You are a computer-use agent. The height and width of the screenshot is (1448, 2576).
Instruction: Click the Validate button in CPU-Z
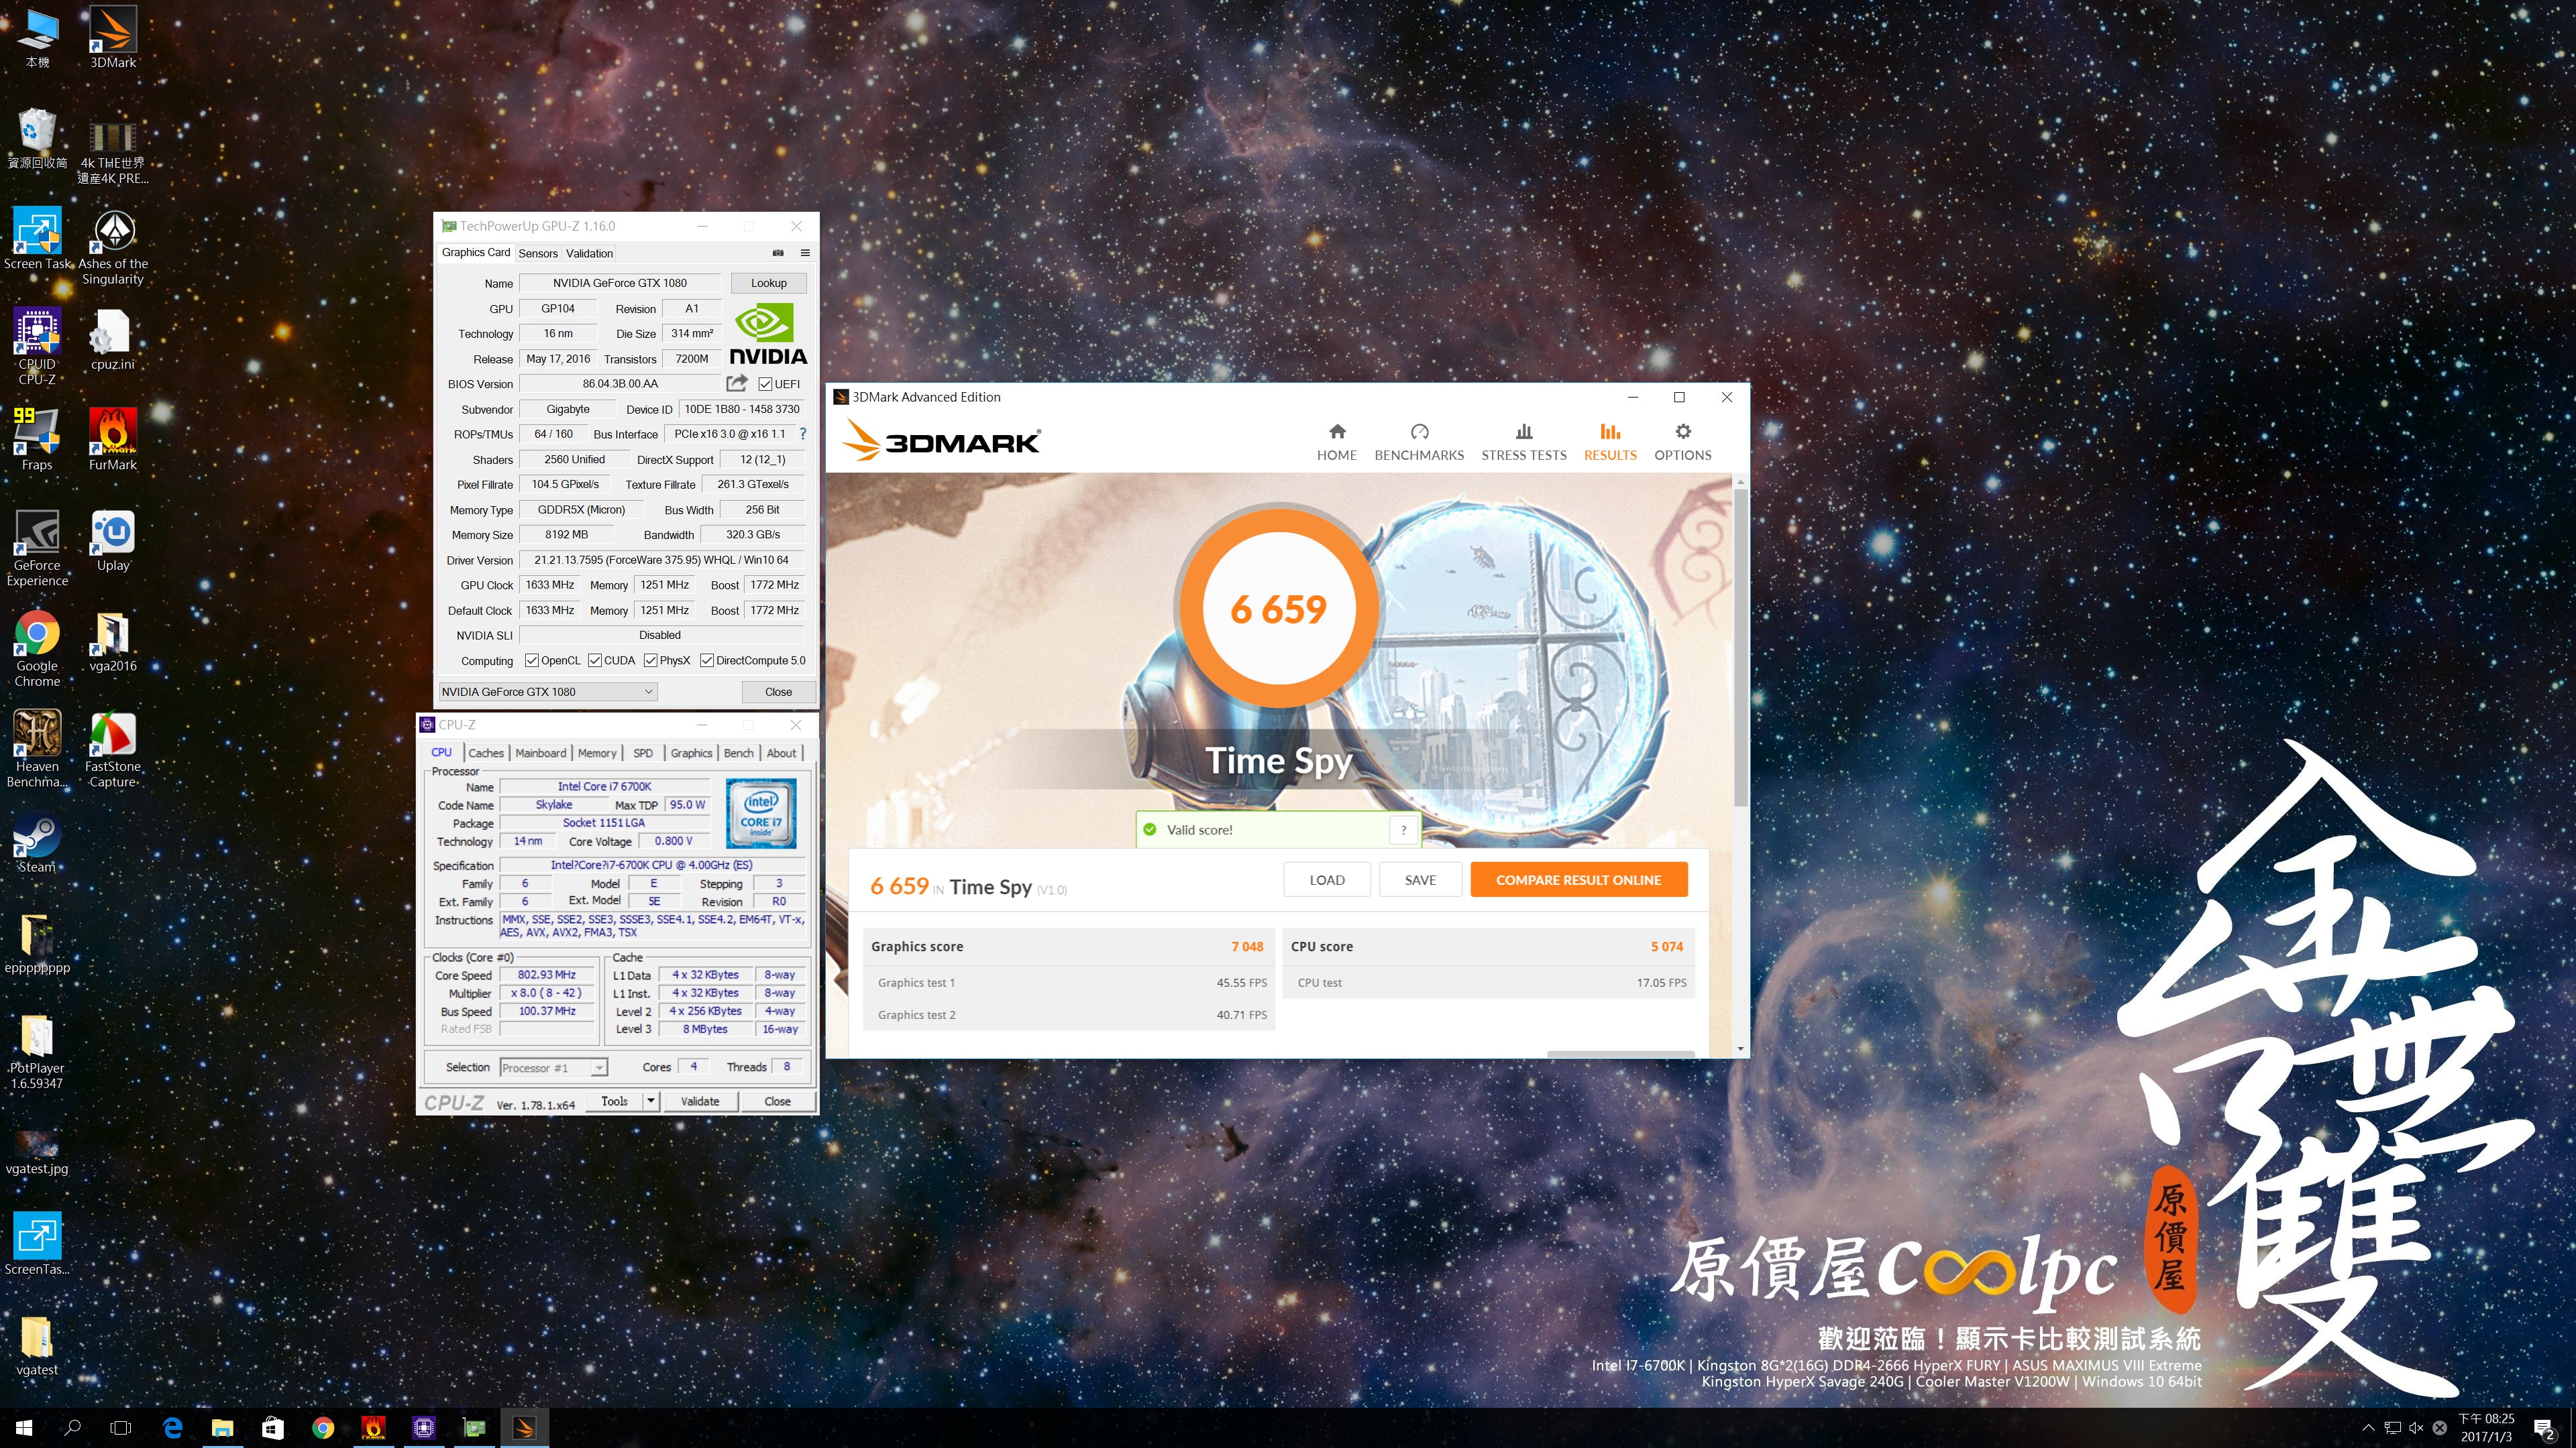coord(700,1101)
